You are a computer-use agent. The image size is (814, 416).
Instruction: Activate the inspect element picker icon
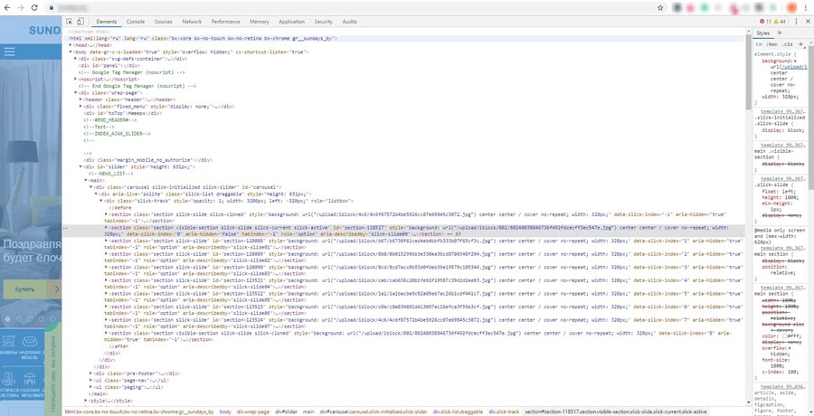click(x=70, y=22)
